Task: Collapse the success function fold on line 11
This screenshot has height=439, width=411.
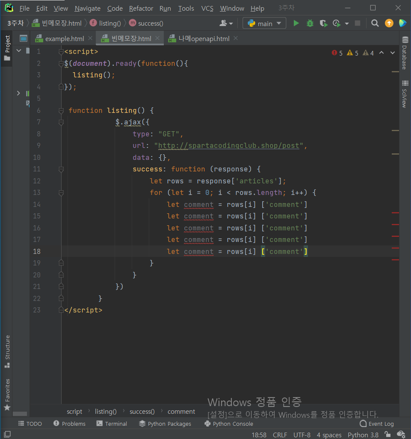Action: (61, 169)
